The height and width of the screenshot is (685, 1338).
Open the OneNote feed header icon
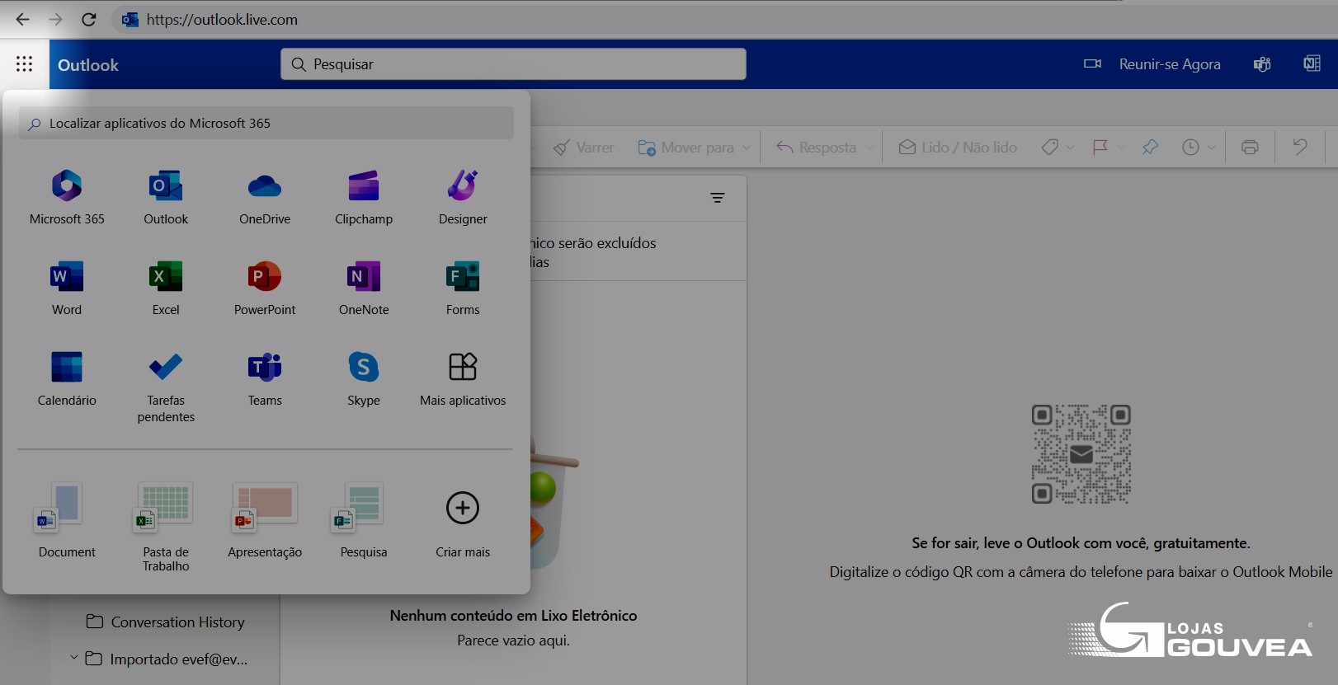tap(1312, 63)
